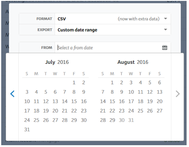Choose August 23 in August 2016
189x147 pixels.
121,111
